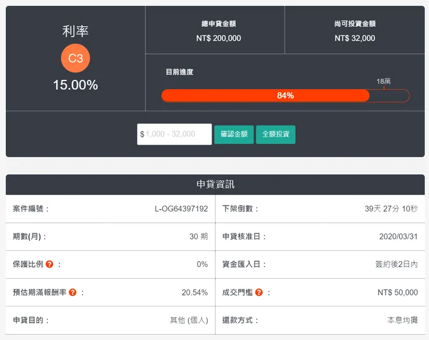Screen dimensions: 429x340
Task: Click the question mark next to 成交門檻
Action: click(x=259, y=293)
